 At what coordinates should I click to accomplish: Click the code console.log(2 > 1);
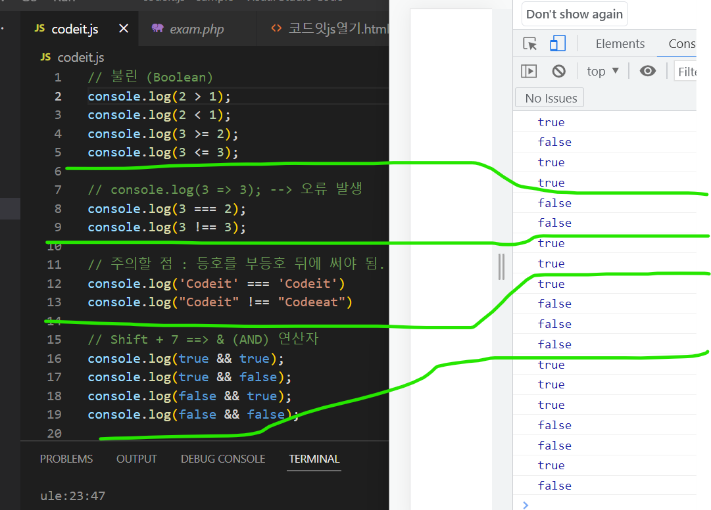coord(159,97)
